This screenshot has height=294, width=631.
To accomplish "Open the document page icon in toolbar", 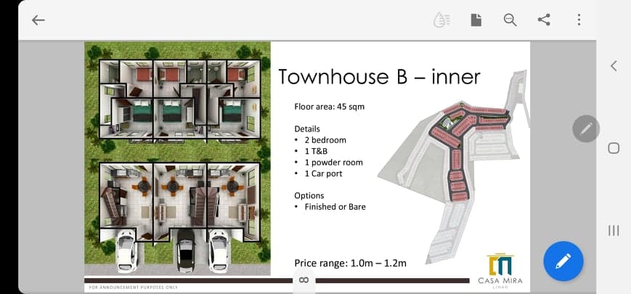I will coord(476,20).
